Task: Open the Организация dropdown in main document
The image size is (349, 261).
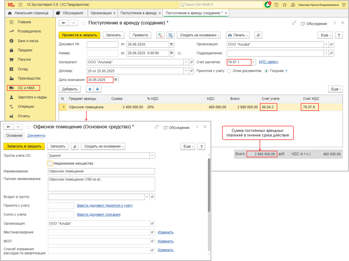Action: tap(326, 44)
